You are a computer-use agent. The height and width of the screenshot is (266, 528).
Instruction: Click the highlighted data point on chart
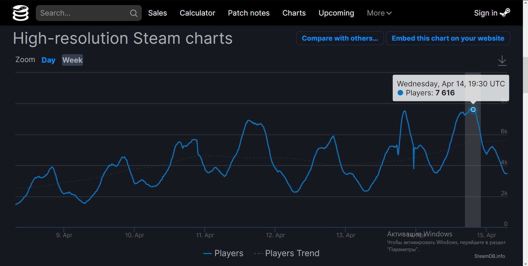tap(473, 109)
